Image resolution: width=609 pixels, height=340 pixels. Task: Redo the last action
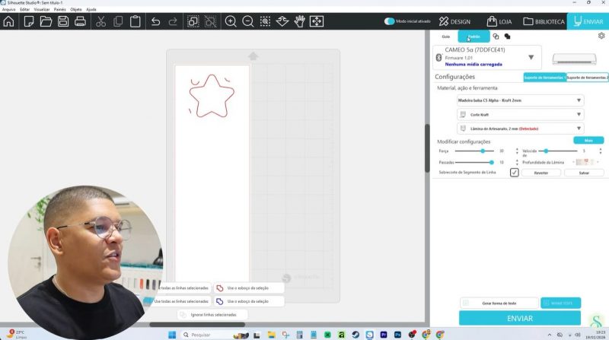[x=173, y=21]
